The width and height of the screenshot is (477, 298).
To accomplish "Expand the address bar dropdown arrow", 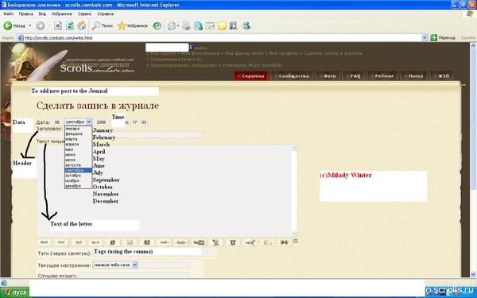I will click(x=425, y=37).
